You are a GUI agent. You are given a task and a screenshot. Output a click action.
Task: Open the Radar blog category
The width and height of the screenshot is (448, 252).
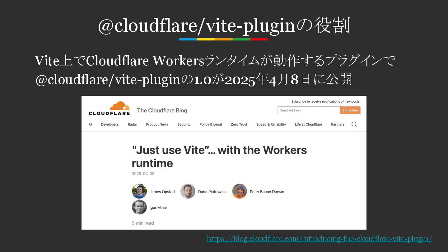coord(133,124)
